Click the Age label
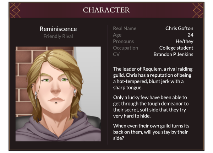Viewport: 213px width, 153px height. 117,35
